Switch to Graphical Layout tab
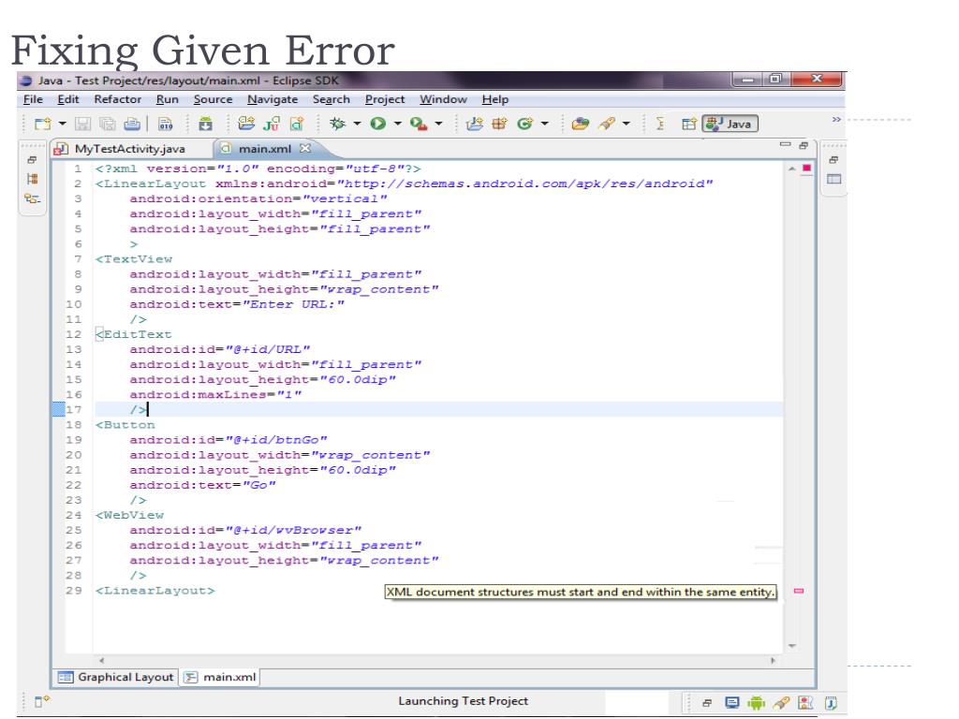The image size is (959, 719). (116, 677)
